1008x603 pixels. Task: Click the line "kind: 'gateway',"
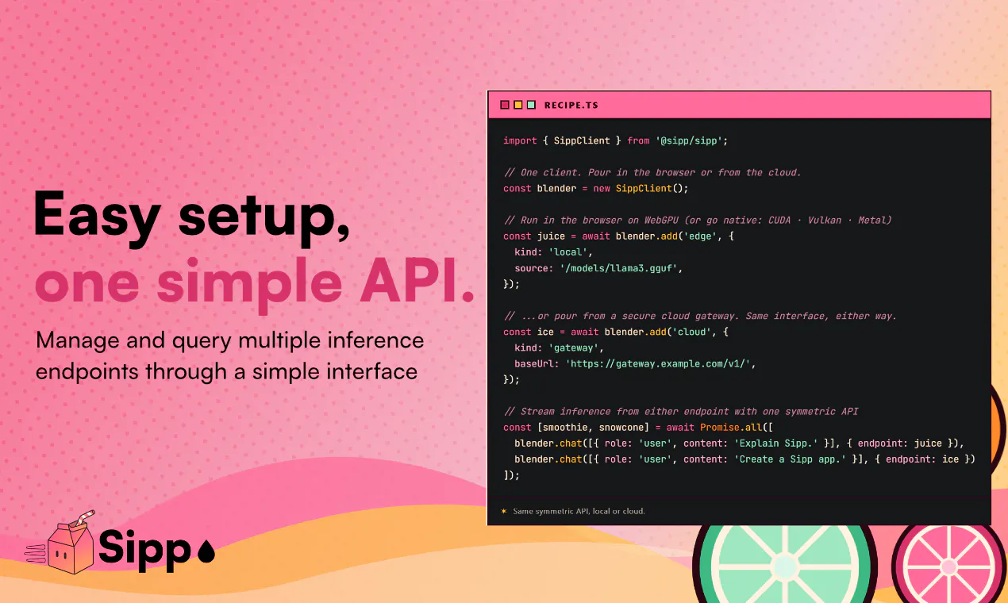(560, 348)
